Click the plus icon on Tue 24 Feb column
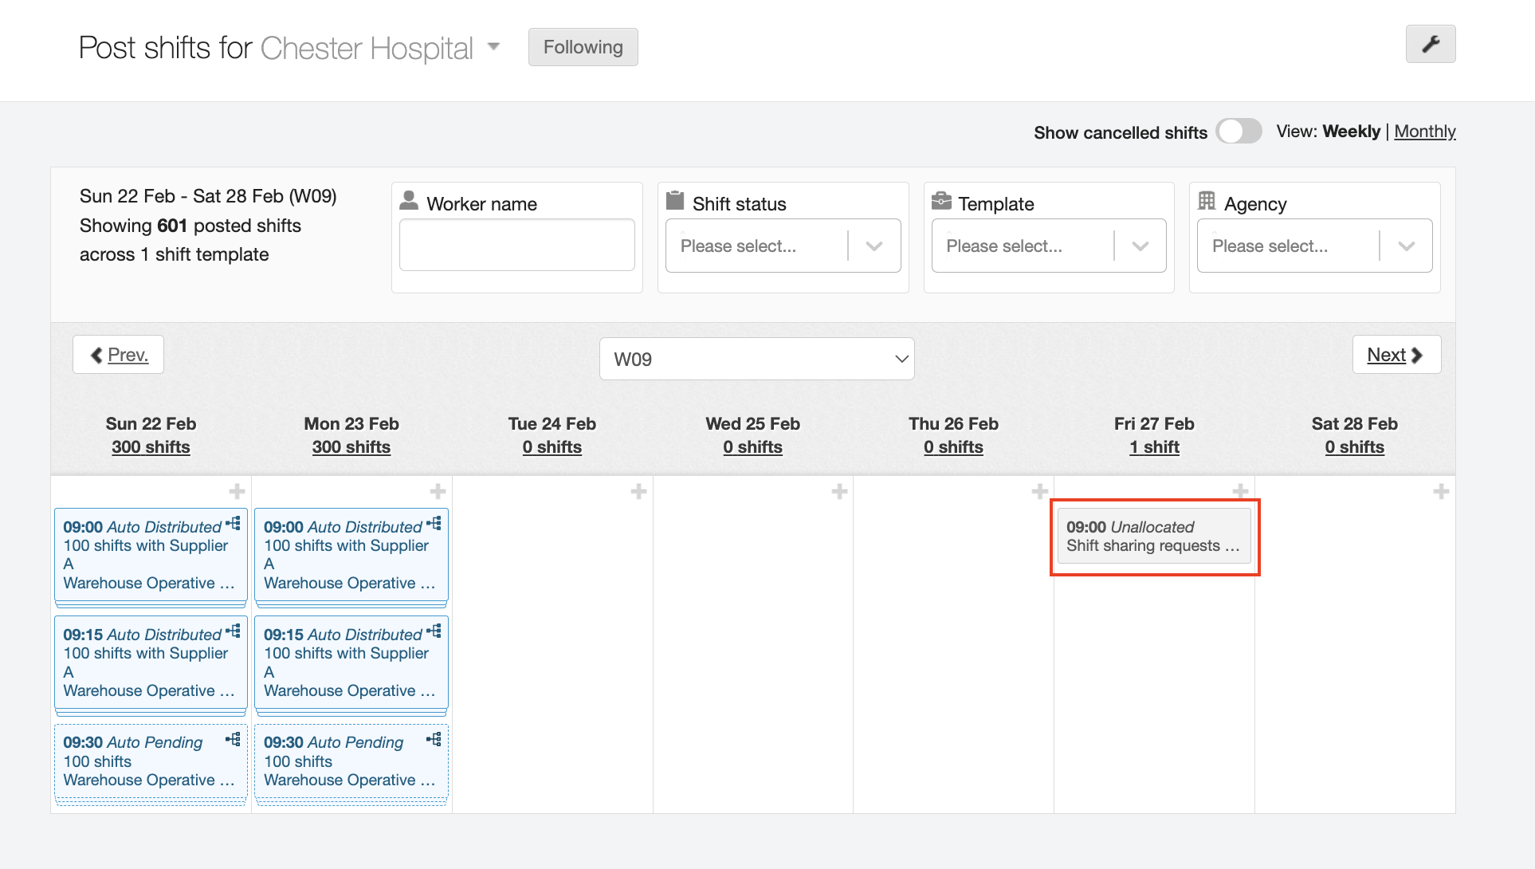This screenshot has height=869, width=1535. click(638, 491)
